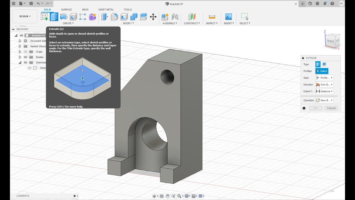Select the Hole tool
355x200 pixels.
point(73,17)
